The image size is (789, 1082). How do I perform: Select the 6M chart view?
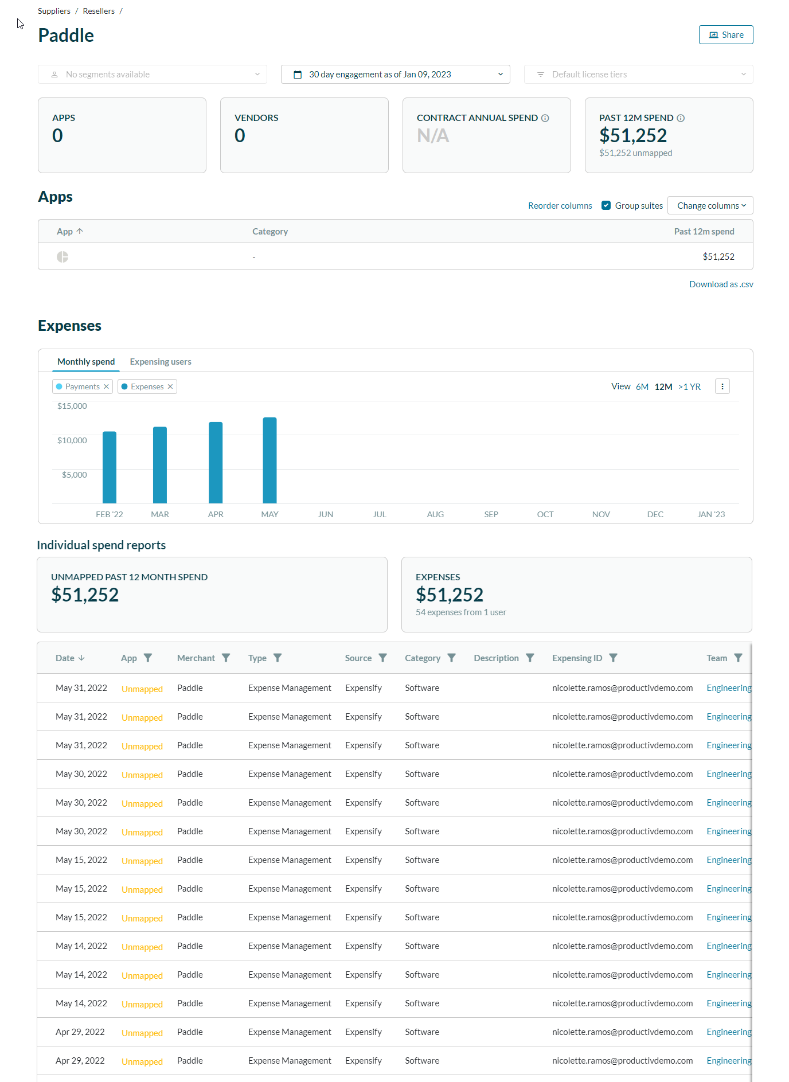point(642,386)
